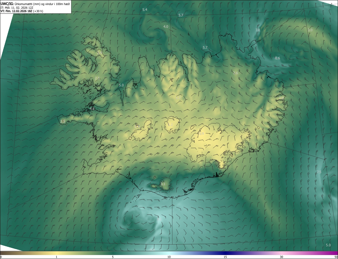
Task: Click the '0' tick on the color scale
Action: [1, 257]
